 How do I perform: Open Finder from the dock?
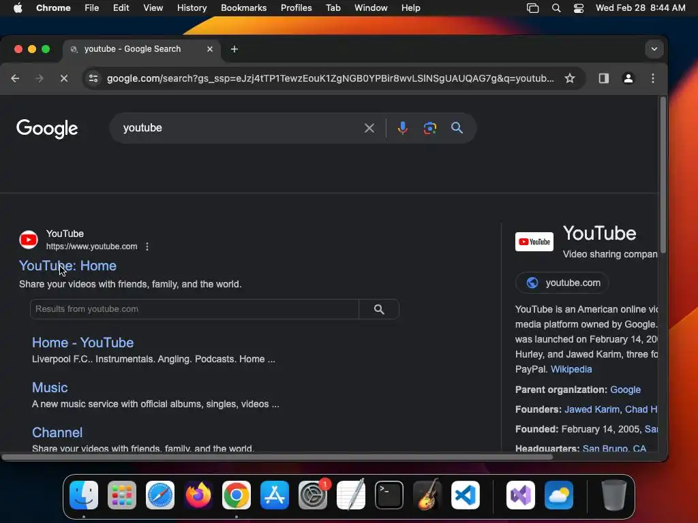84,495
